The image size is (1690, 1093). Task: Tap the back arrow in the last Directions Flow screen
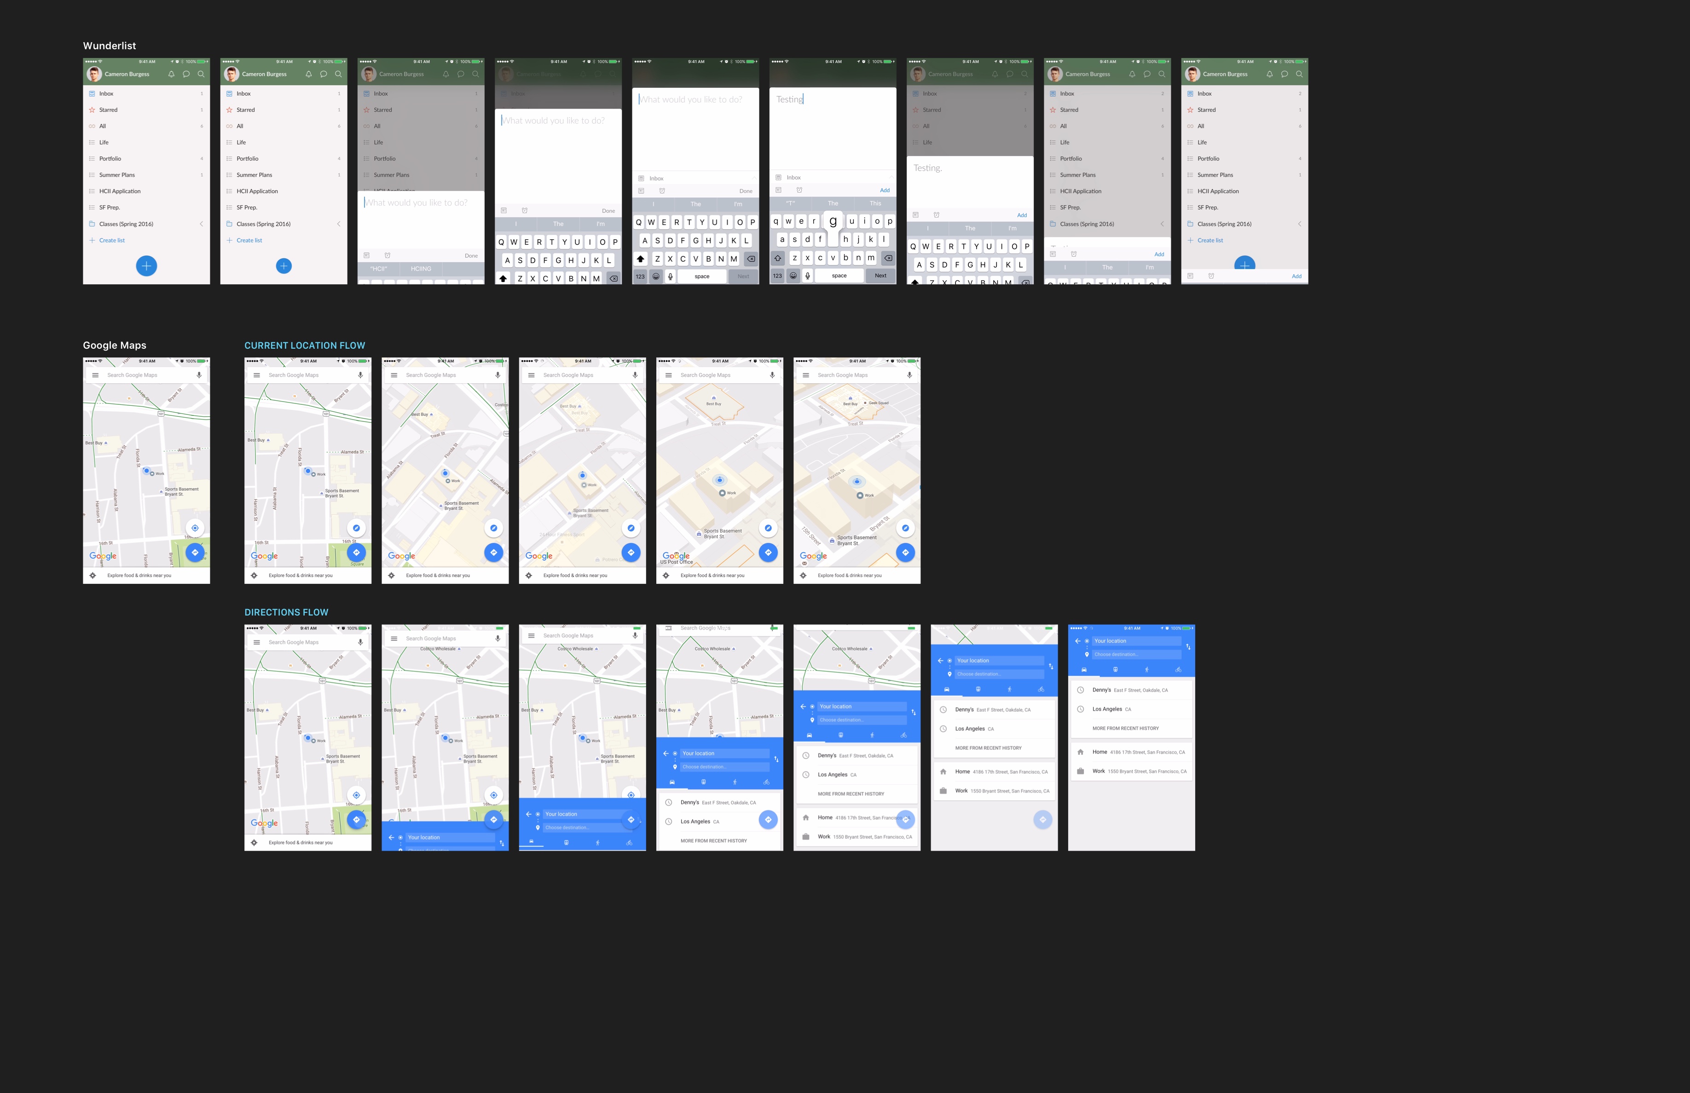tap(1077, 641)
